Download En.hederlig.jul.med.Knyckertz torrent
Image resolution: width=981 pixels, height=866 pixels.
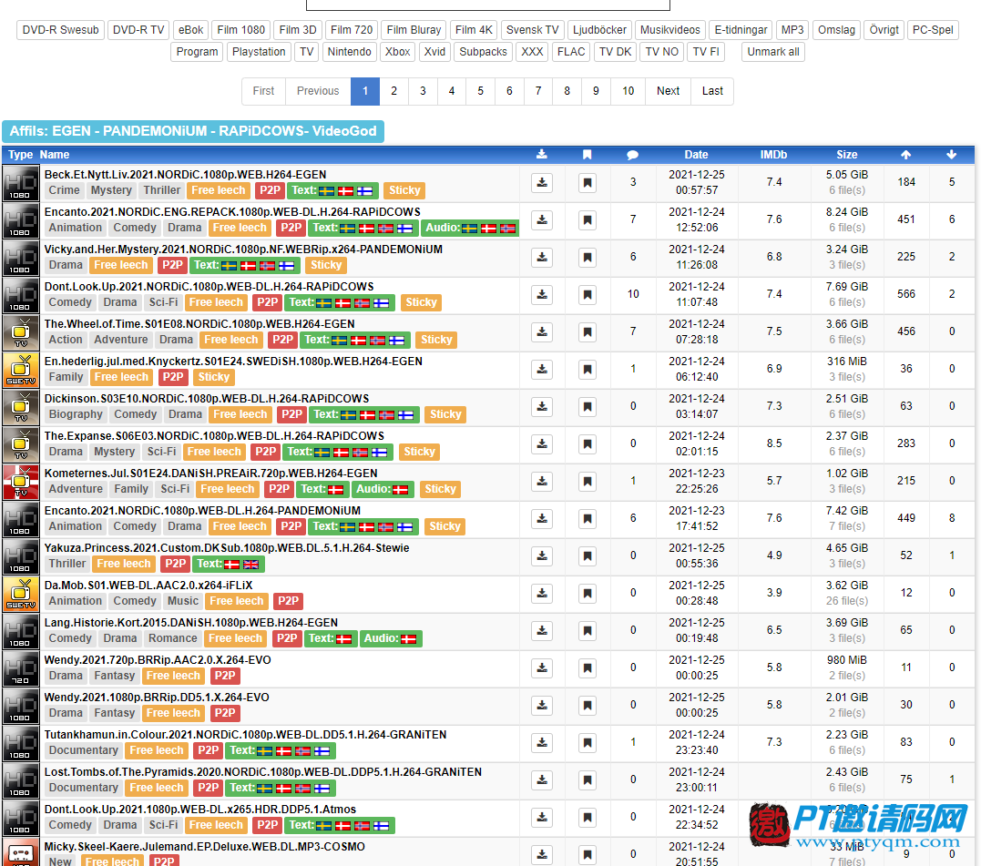pos(542,370)
